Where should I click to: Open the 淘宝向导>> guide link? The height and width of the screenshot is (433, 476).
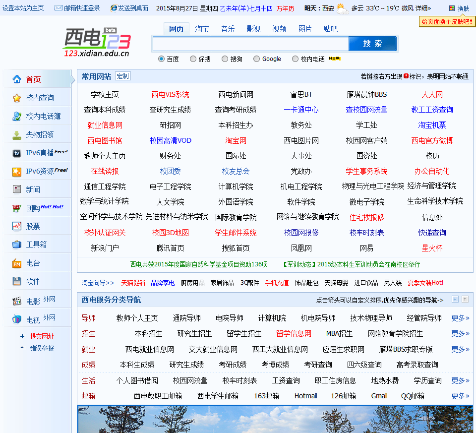coord(98,283)
